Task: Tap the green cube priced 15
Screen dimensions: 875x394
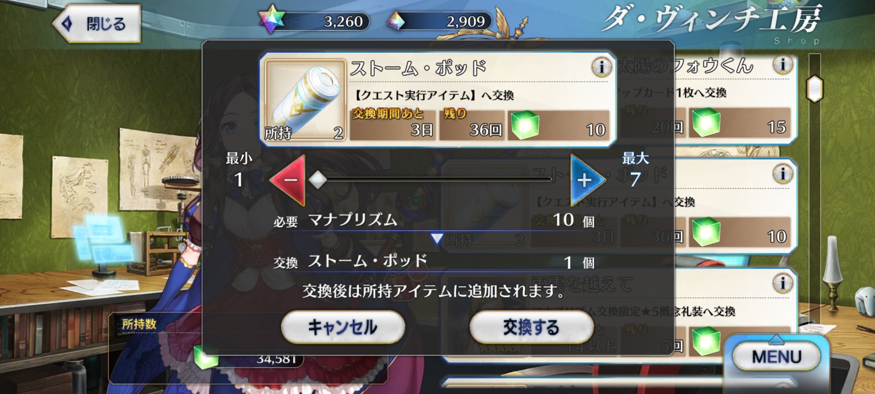Action: point(706,123)
